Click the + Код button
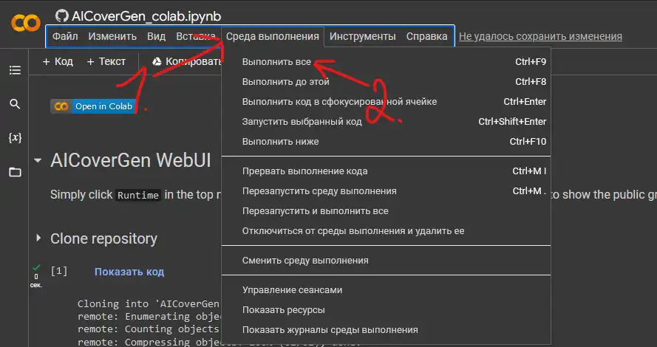657x347 pixels. (x=58, y=61)
